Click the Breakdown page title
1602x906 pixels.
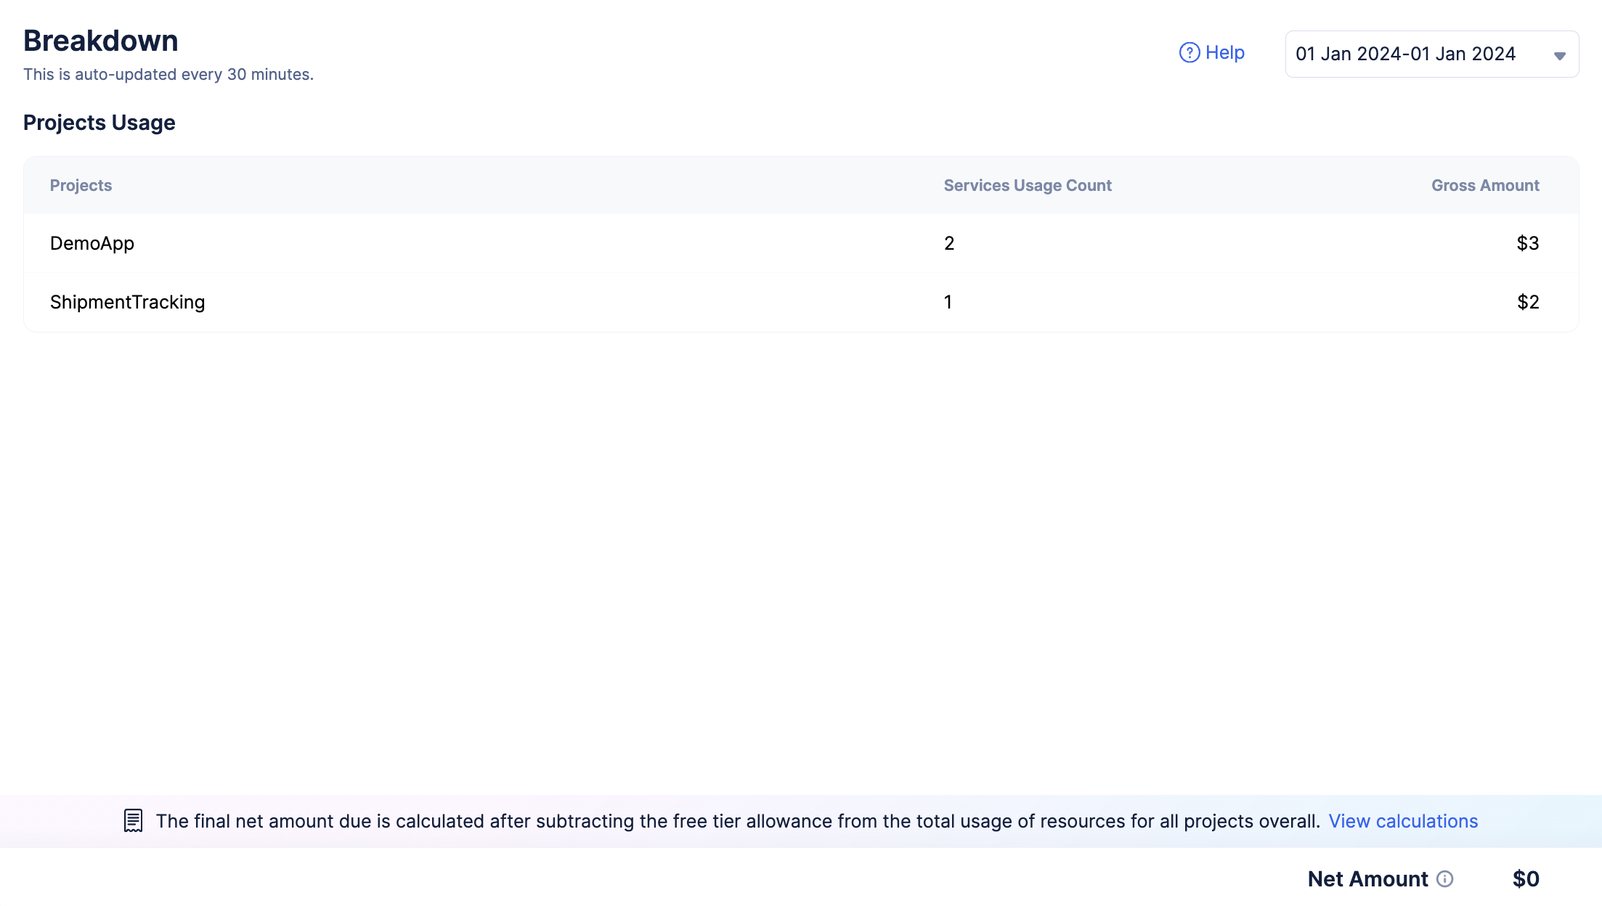point(101,41)
